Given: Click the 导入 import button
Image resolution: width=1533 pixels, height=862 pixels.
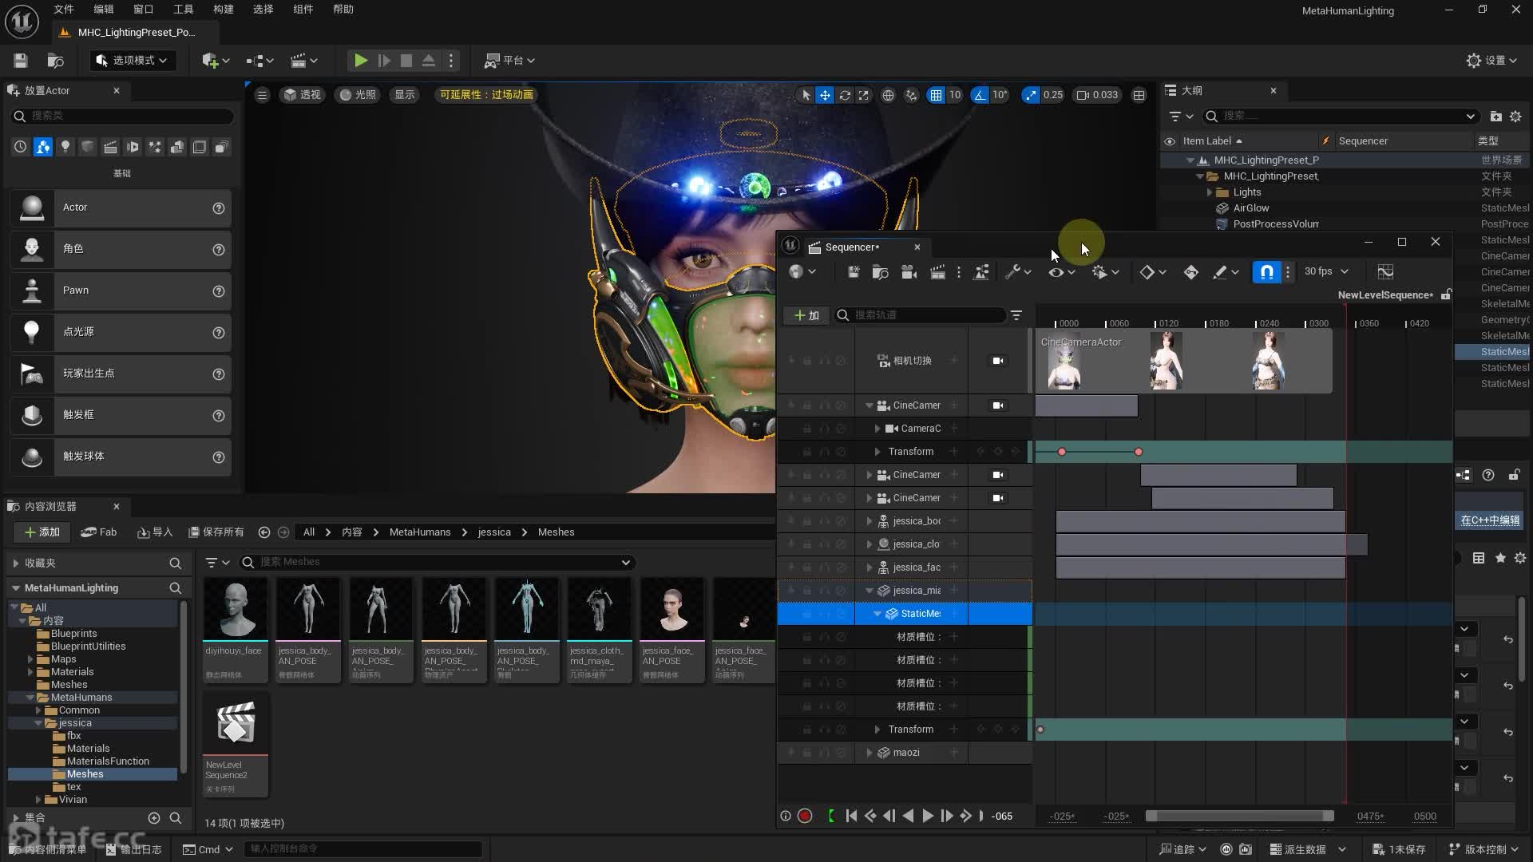Looking at the screenshot, I should coord(155,532).
